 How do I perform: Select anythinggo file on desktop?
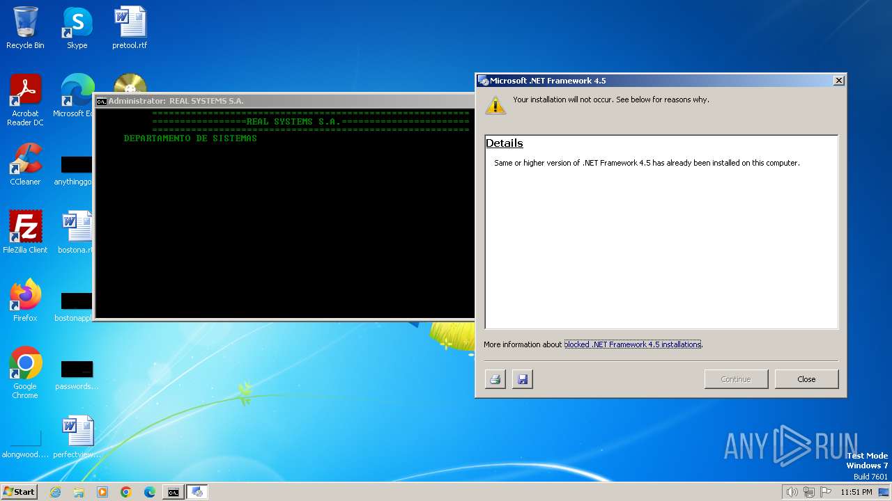point(75,170)
